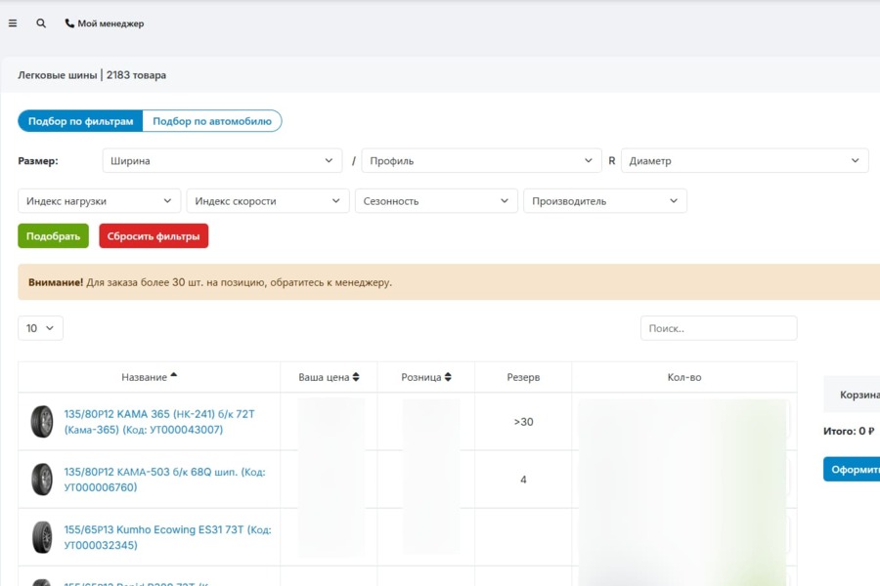
Task: Open the rows-per-page dropdown showing 10
Action: [40, 328]
